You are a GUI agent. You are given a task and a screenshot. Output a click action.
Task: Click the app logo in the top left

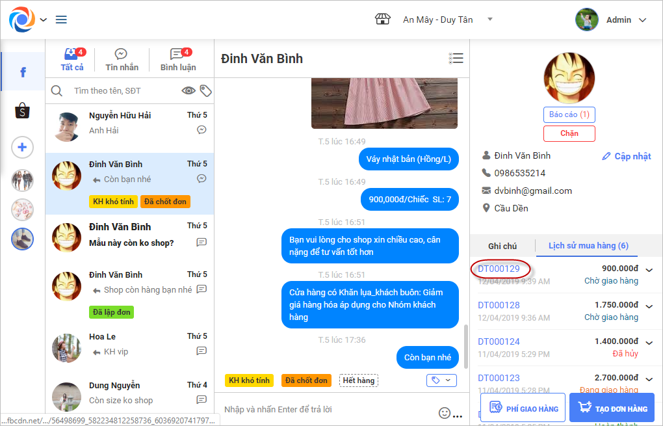point(22,20)
